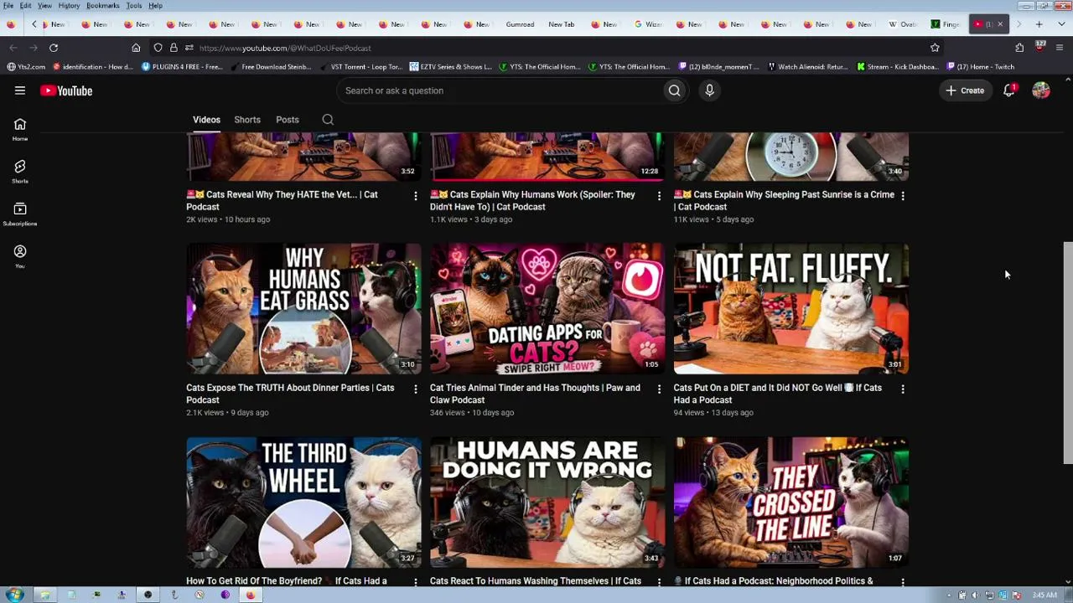Image resolution: width=1073 pixels, height=603 pixels.
Task: Open 'Cats Expose The TRUTH About Dinner Parties' title
Action: coord(290,394)
